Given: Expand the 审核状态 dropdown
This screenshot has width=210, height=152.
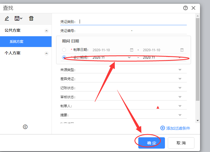Looking at the screenshot, I should (180, 97).
